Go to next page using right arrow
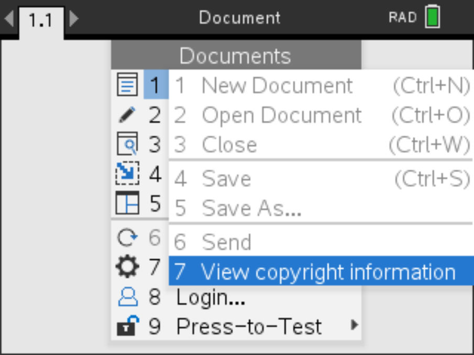The image size is (474, 355). tap(74, 19)
